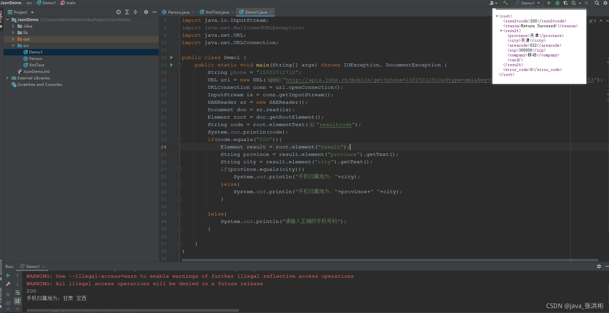Image resolution: width=609 pixels, height=313 pixels.
Task: Open the profiler dropdown arrow in toolbar
Action: point(580,3)
